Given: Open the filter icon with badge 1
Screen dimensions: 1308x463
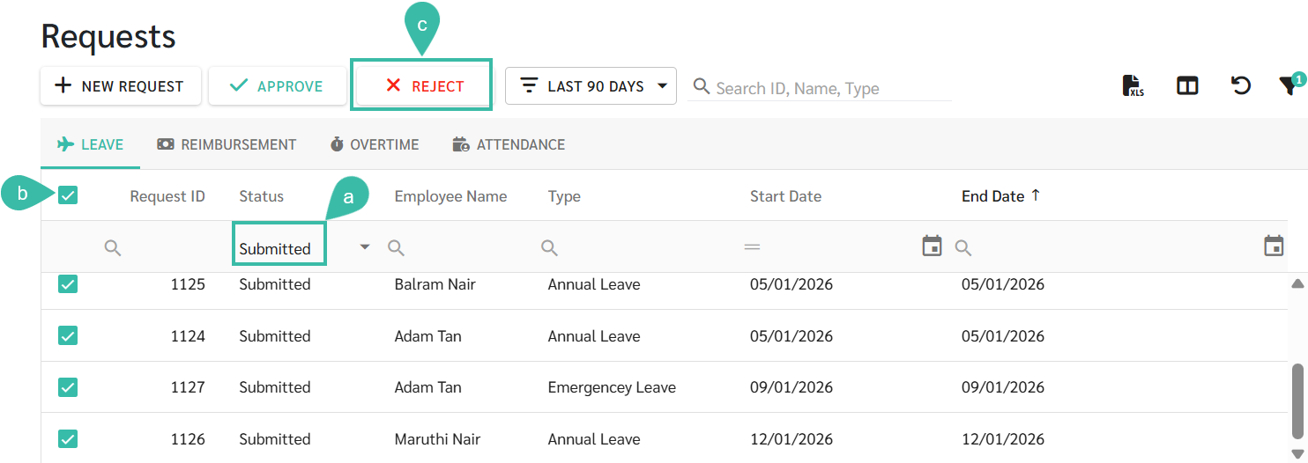Looking at the screenshot, I should tap(1290, 84).
